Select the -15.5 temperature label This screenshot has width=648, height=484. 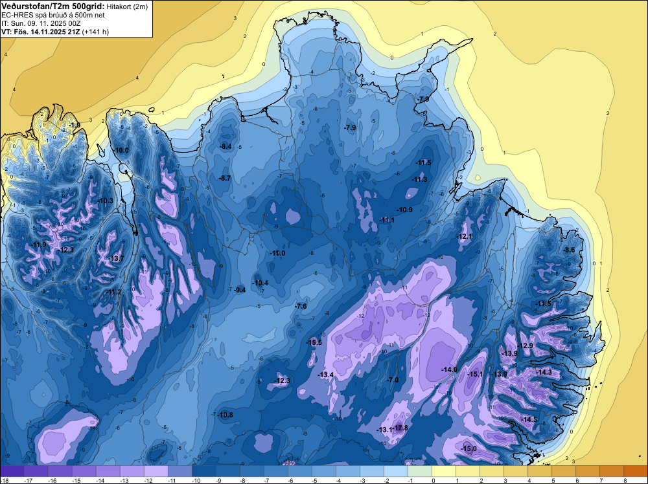click(x=314, y=342)
